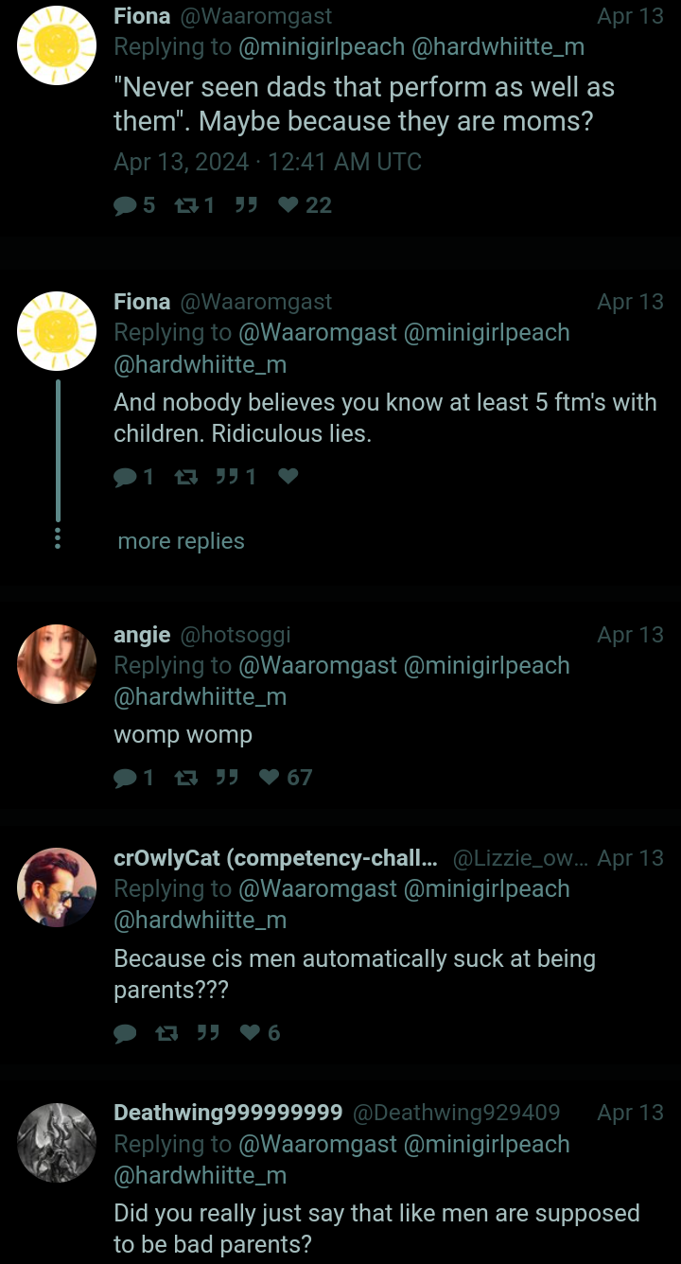Like angie's 'womp womp' reply
Viewport: 681px width, 1264px height.
pos(270,777)
